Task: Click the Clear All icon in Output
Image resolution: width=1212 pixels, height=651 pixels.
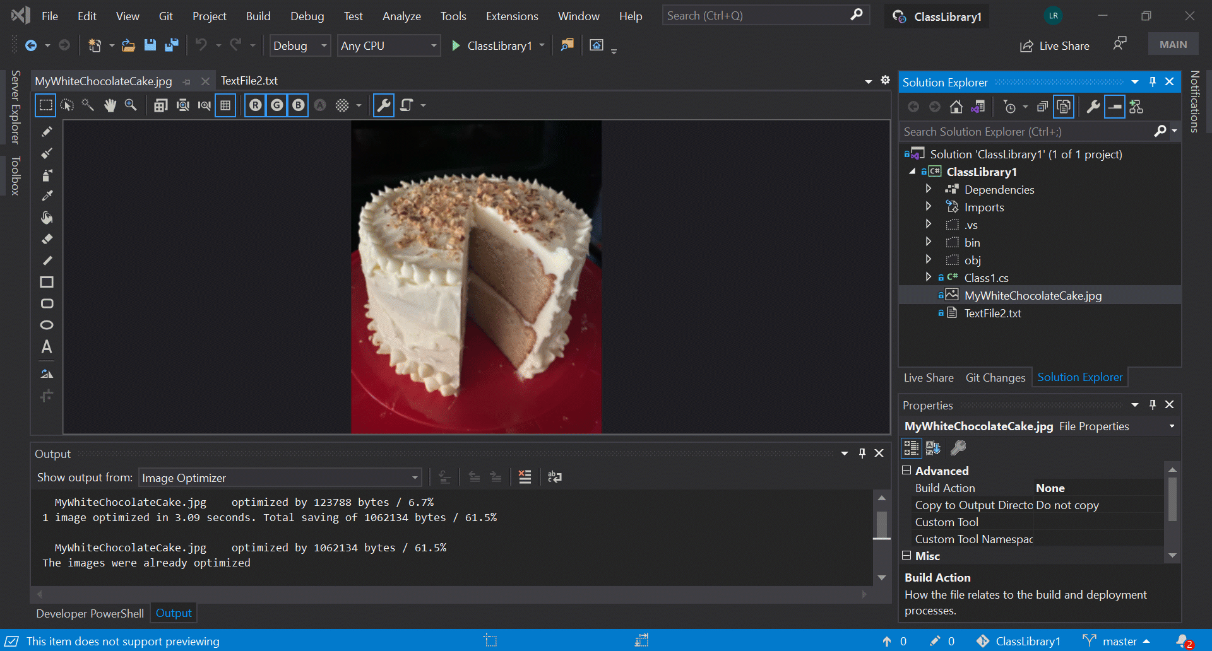Action: (x=525, y=478)
